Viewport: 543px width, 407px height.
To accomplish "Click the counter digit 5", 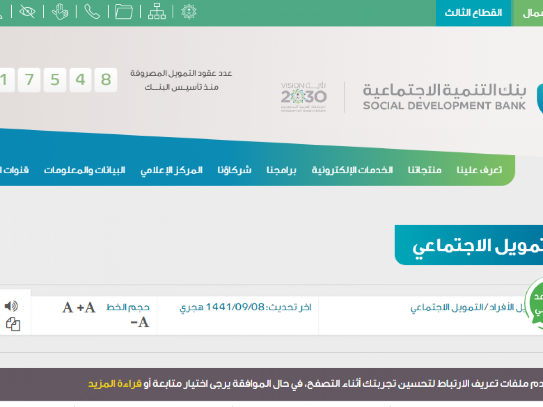I will 55,80.
